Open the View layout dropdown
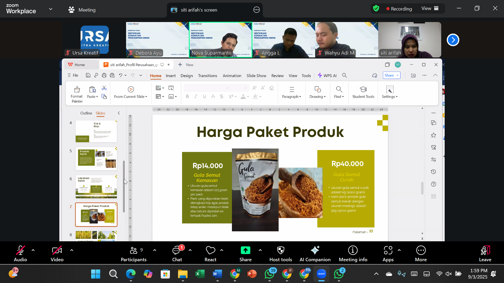504x283 pixels. 430,8
